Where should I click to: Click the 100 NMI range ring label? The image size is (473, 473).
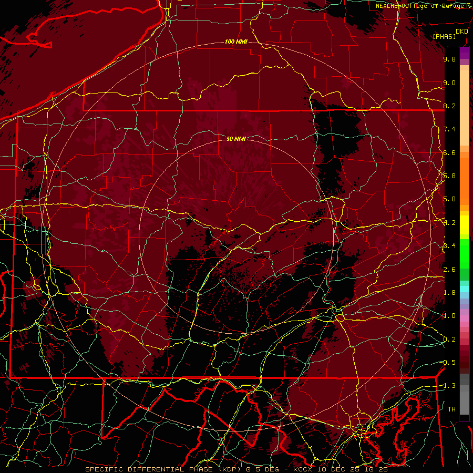(236, 42)
